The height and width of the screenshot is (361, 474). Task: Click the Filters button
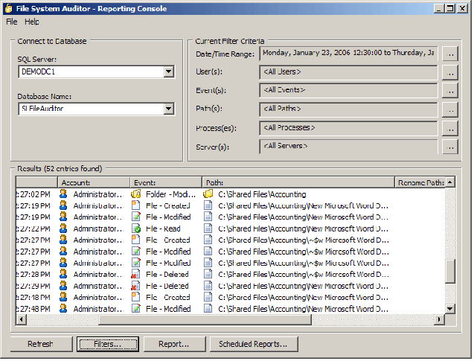pyautogui.click(x=107, y=344)
